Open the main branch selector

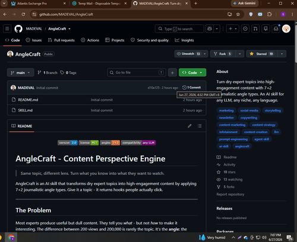(21, 72)
